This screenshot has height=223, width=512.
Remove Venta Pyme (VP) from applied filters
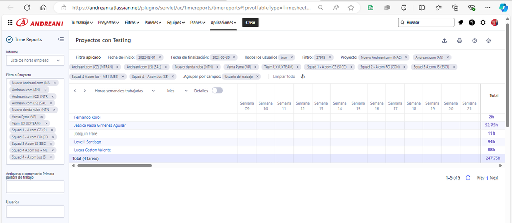[x=255, y=67]
